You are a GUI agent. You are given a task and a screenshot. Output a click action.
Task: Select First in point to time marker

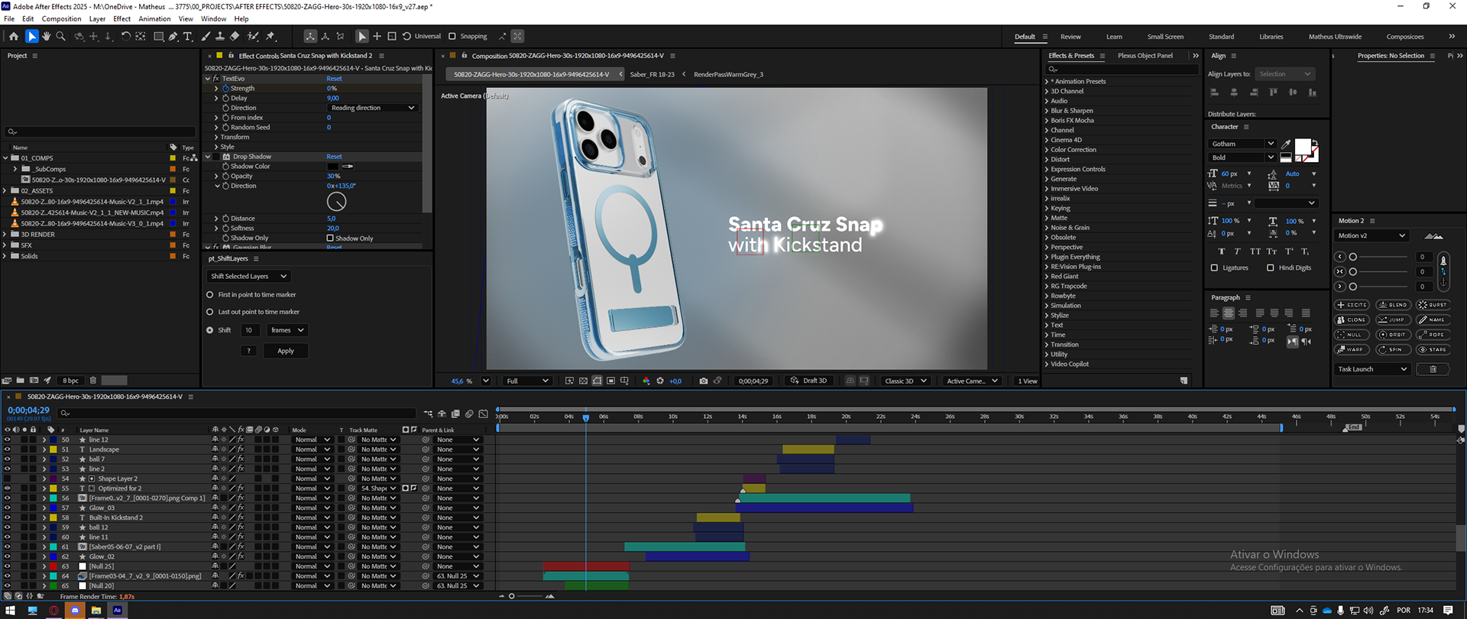pos(210,294)
